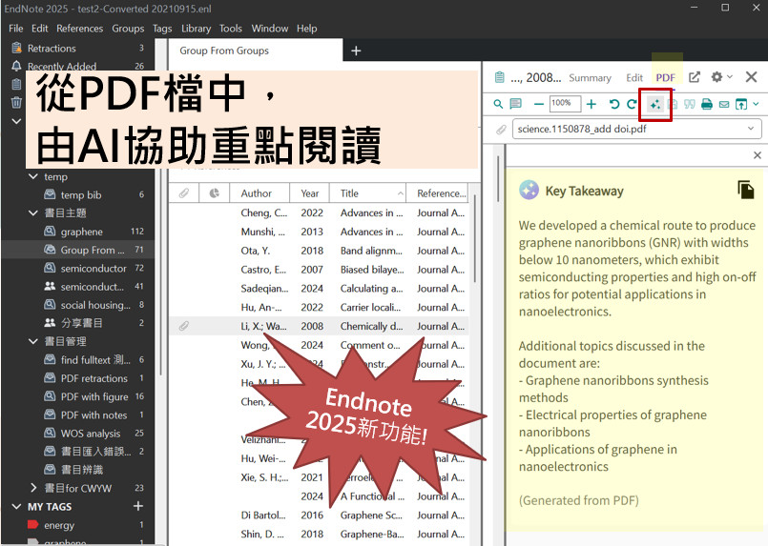Screen dimensions: 768x546
Task: Select the Ota, Y. 2018 reference
Action: 319,251
